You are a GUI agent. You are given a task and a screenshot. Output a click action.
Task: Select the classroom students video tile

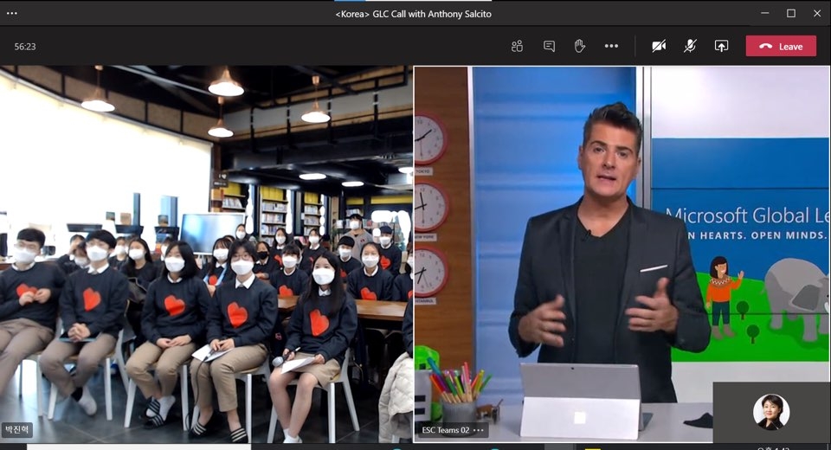tap(206, 251)
